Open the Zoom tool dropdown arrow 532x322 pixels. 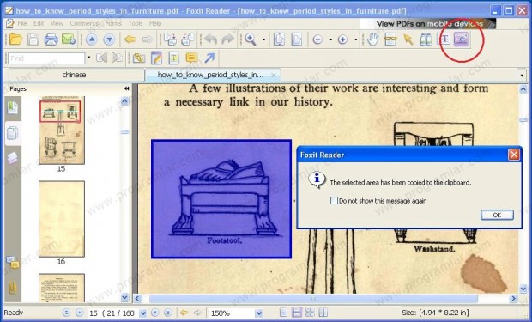coord(264,39)
